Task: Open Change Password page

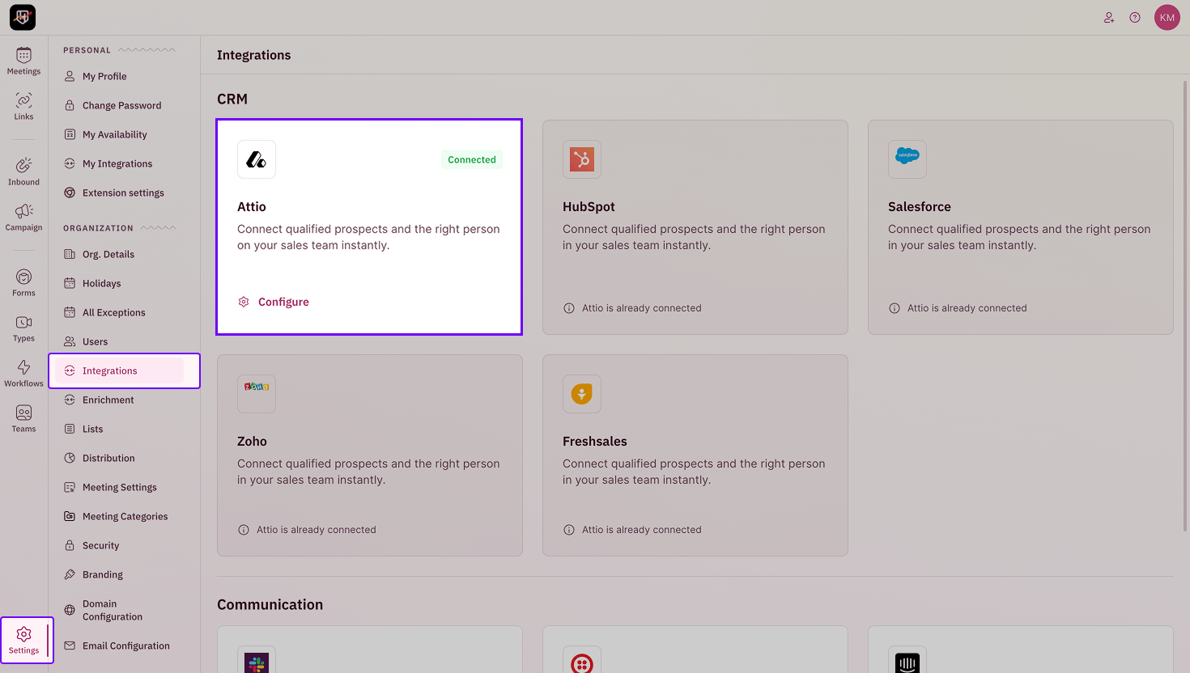Action: click(x=123, y=105)
